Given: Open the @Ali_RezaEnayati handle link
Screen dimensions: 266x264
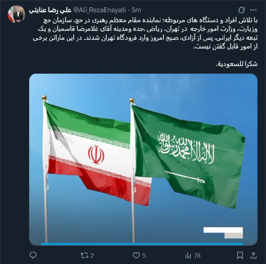Looking at the screenshot, I should click(x=99, y=10).
